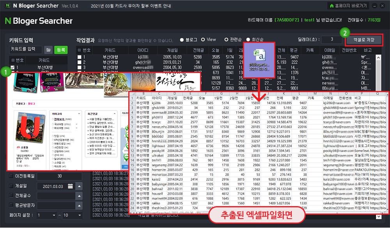390x228 pixels.
Task: Click the 키워드를 입력 input field
Action: (x=26, y=50)
